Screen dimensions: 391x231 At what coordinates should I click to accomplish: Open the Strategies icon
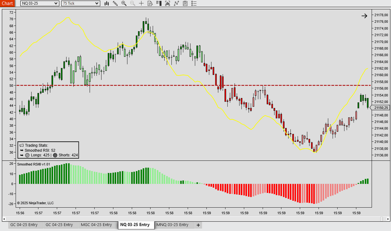click(185, 4)
